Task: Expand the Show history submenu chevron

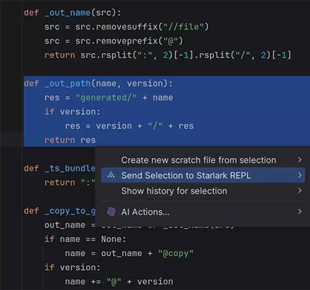Action: pos(300,191)
